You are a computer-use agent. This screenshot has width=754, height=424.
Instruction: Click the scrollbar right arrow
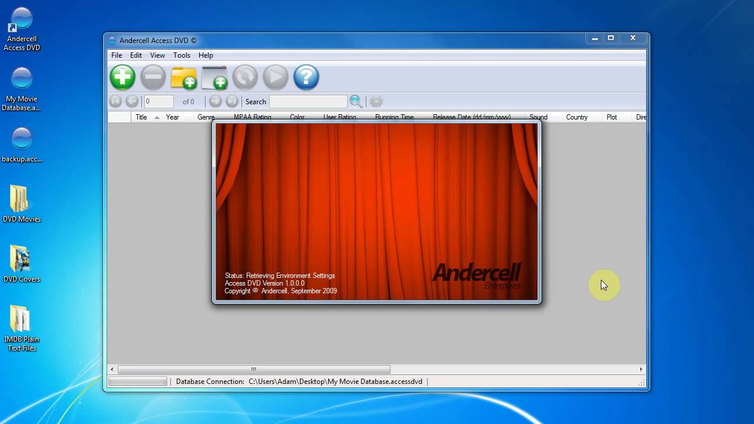pos(641,369)
